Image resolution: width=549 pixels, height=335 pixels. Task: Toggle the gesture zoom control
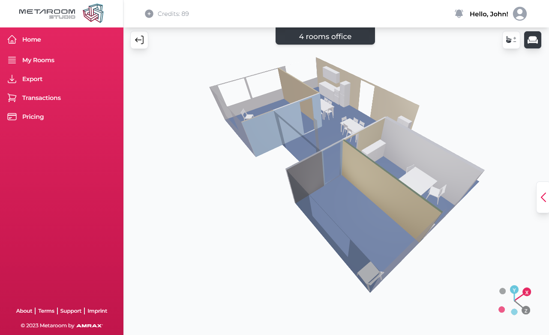point(511,39)
